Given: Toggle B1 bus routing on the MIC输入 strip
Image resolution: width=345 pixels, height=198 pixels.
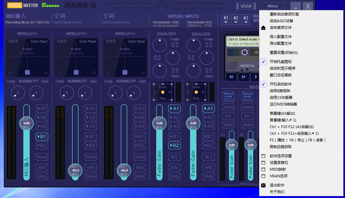Looking at the screenshot, I should click(42, 137).
